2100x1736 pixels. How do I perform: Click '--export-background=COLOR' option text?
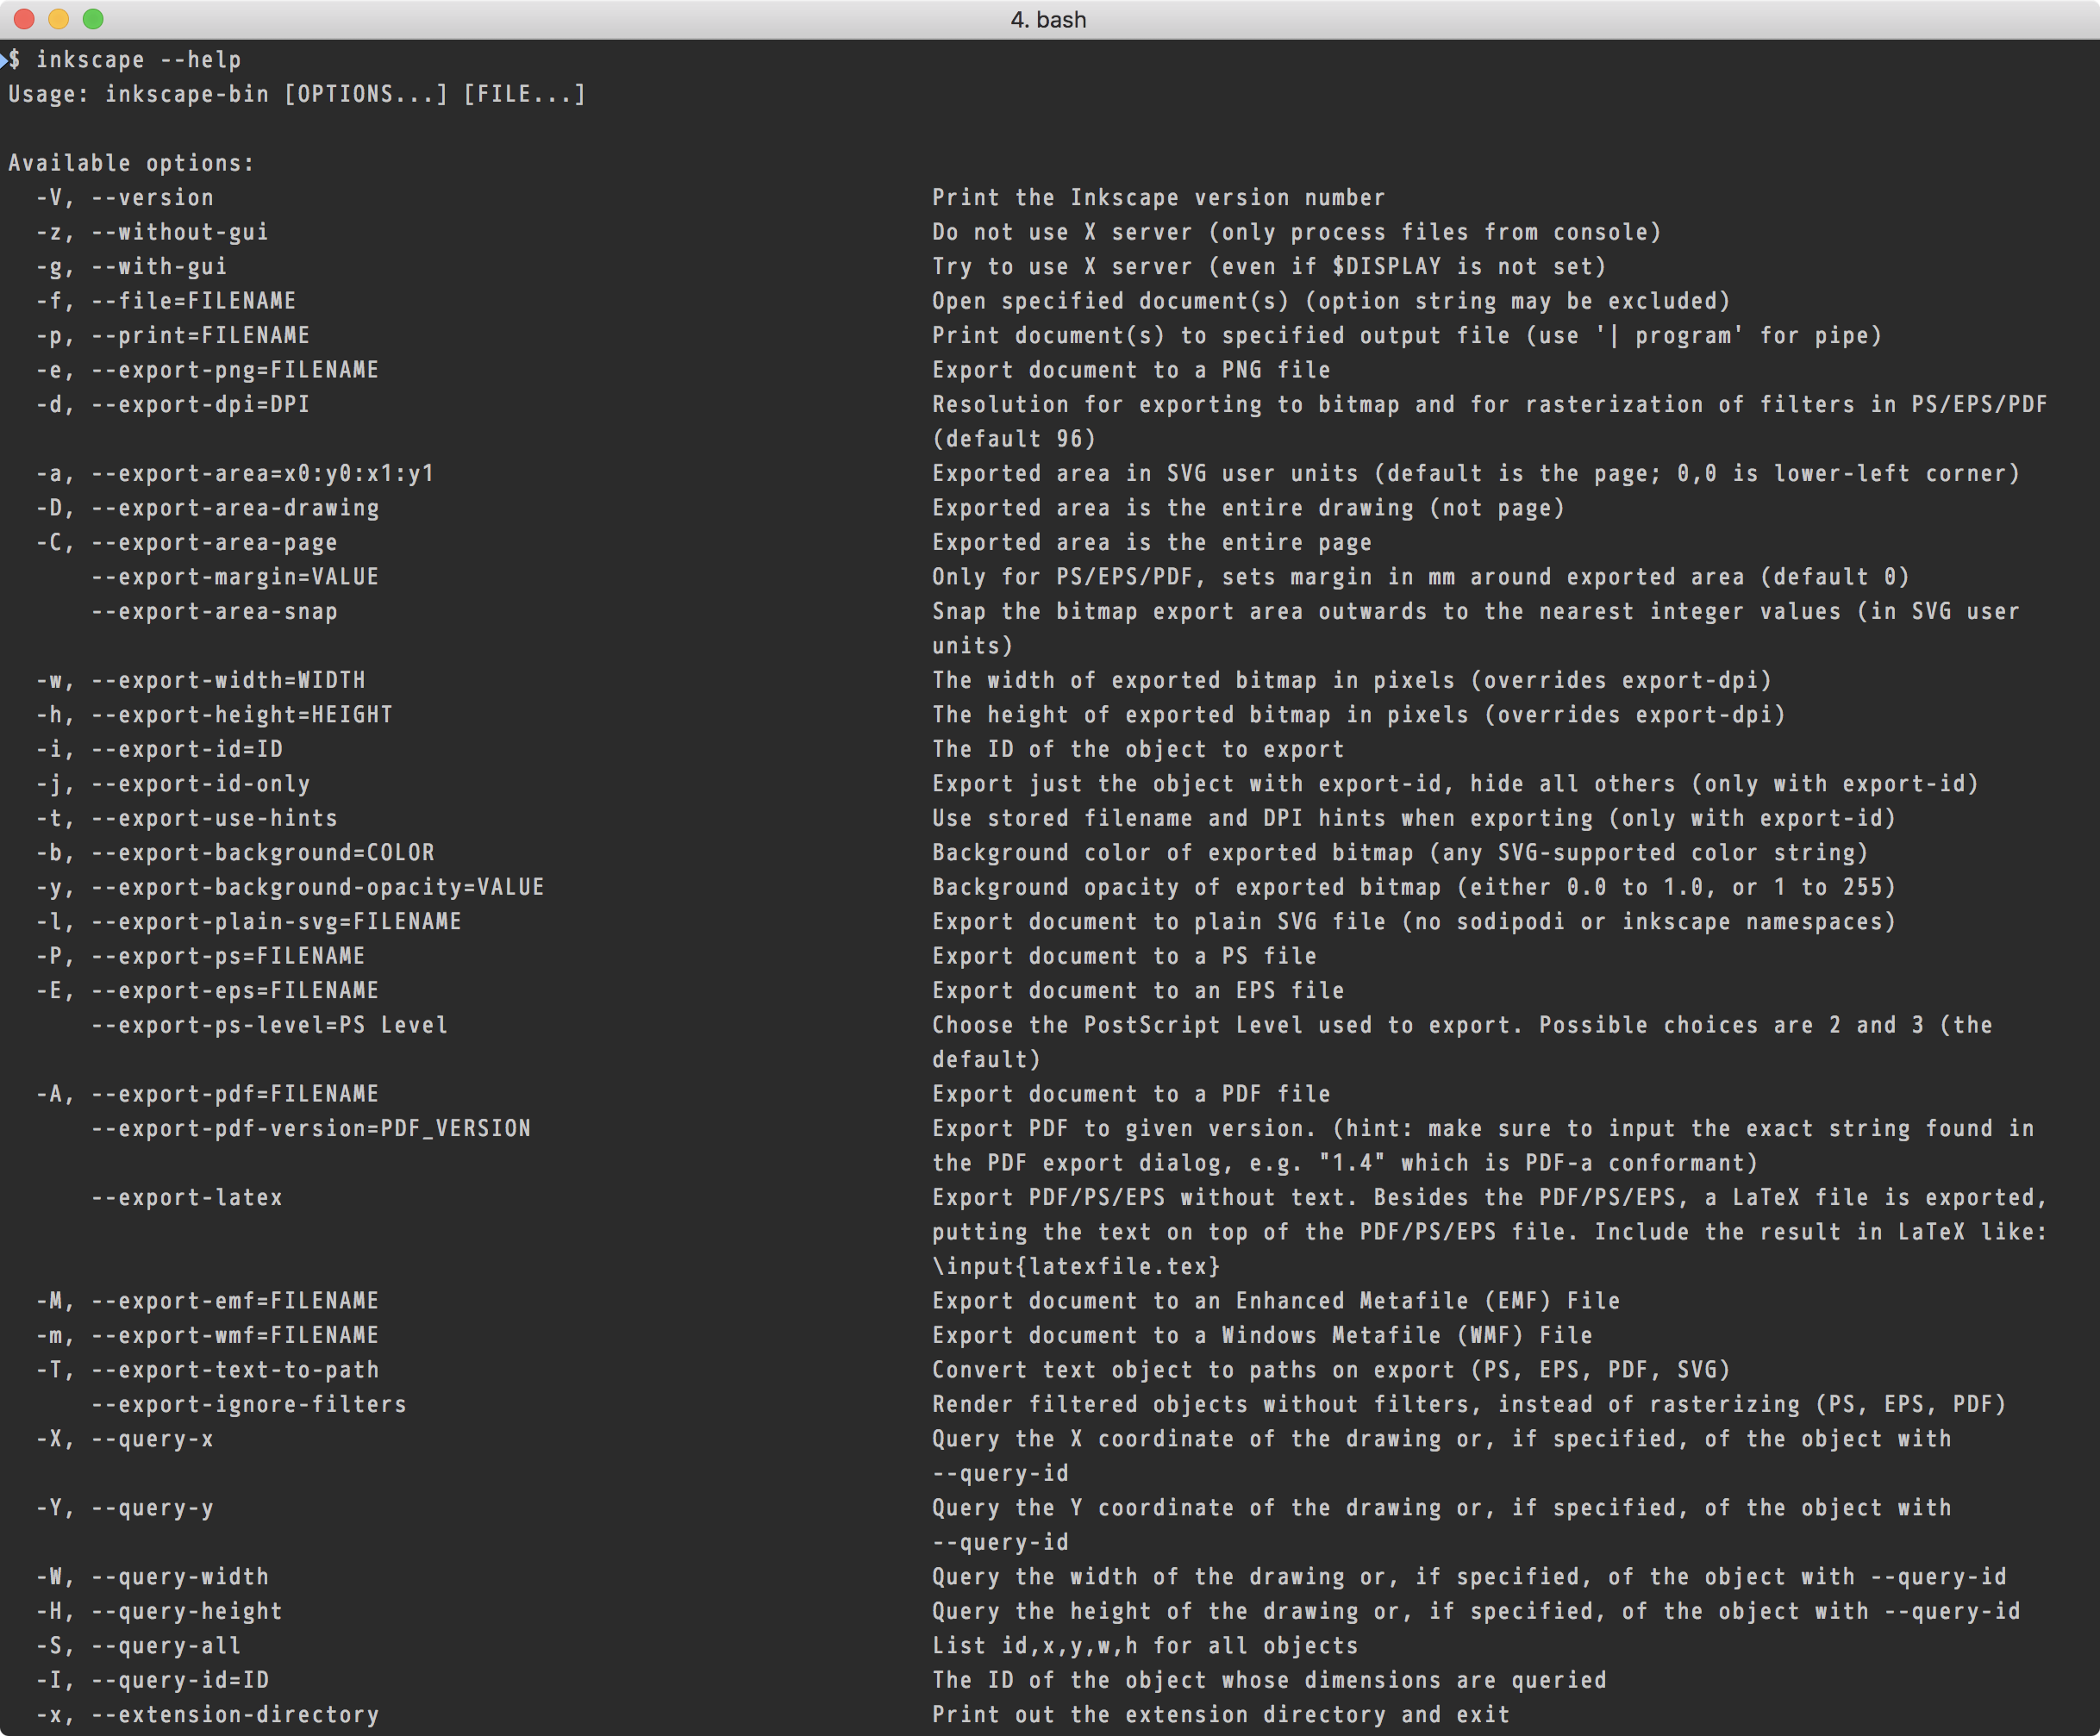262,852
